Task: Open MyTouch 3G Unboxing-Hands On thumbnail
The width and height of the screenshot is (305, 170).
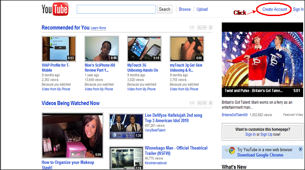Action: 144,49
